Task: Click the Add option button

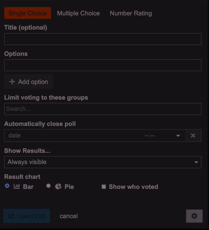Action: pyautogui.click(x=29, y=82)
